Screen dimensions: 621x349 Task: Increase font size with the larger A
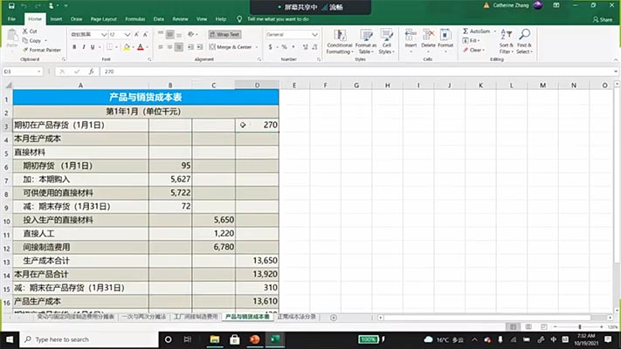136,34
